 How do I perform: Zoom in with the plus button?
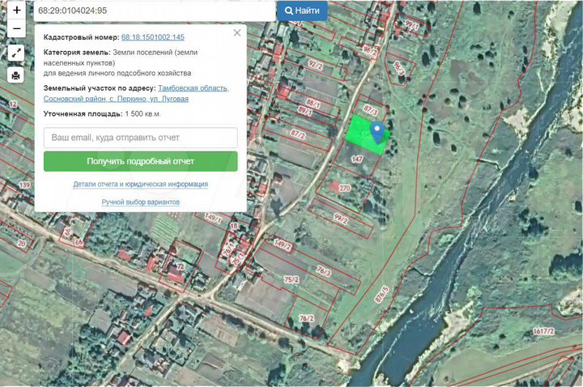point(16,10)
